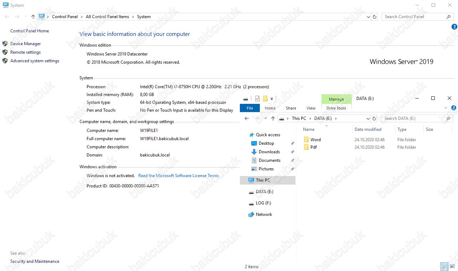Expand Explorer address bar history dropdown
The image size is (458, 271).
click(x=368, y=118)
